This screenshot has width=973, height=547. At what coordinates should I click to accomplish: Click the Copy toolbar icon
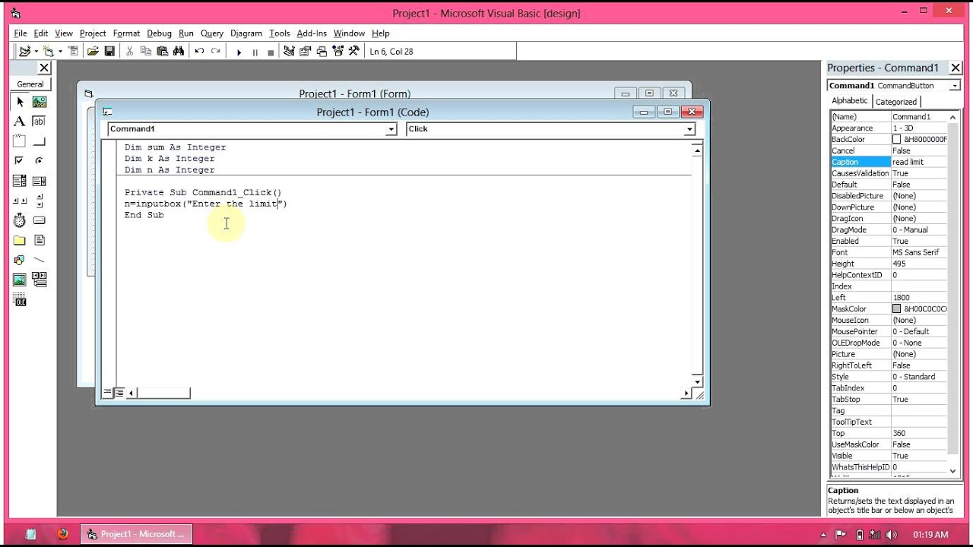coord(146,51)
